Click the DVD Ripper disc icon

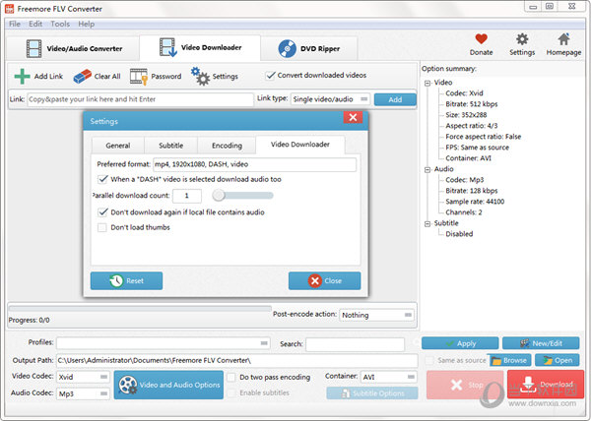(288, 49)
